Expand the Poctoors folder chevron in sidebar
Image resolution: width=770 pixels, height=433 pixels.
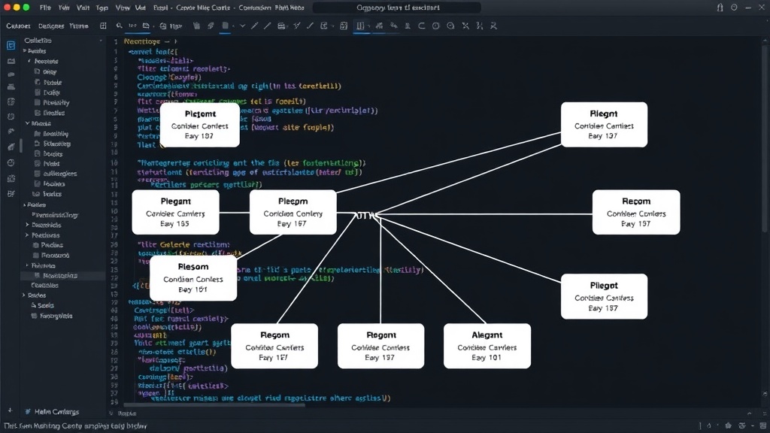[x=28, y=235]
